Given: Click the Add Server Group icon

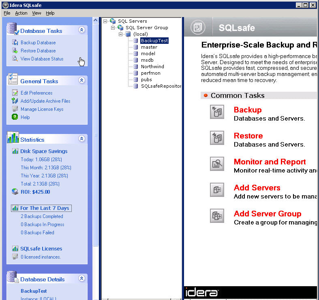Looking at the screenshot, I should pyautogui.click(x=217, y=216).
